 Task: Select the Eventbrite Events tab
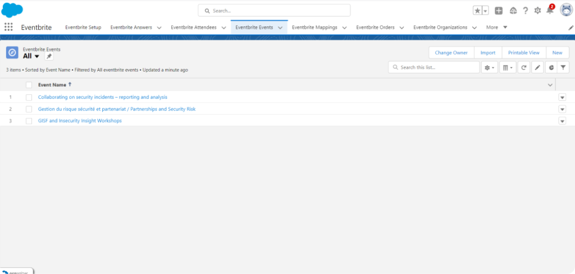click(x=254, y=27)
